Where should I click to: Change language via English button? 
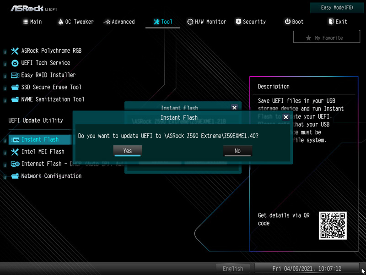pos(233,269)
